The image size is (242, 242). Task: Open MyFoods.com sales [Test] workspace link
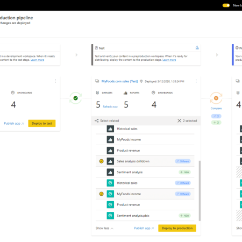click(119, 81)
